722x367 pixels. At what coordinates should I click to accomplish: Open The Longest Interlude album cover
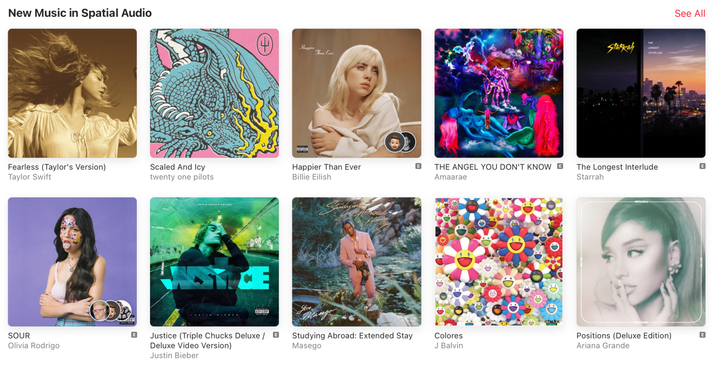click(x=641, y=93)
